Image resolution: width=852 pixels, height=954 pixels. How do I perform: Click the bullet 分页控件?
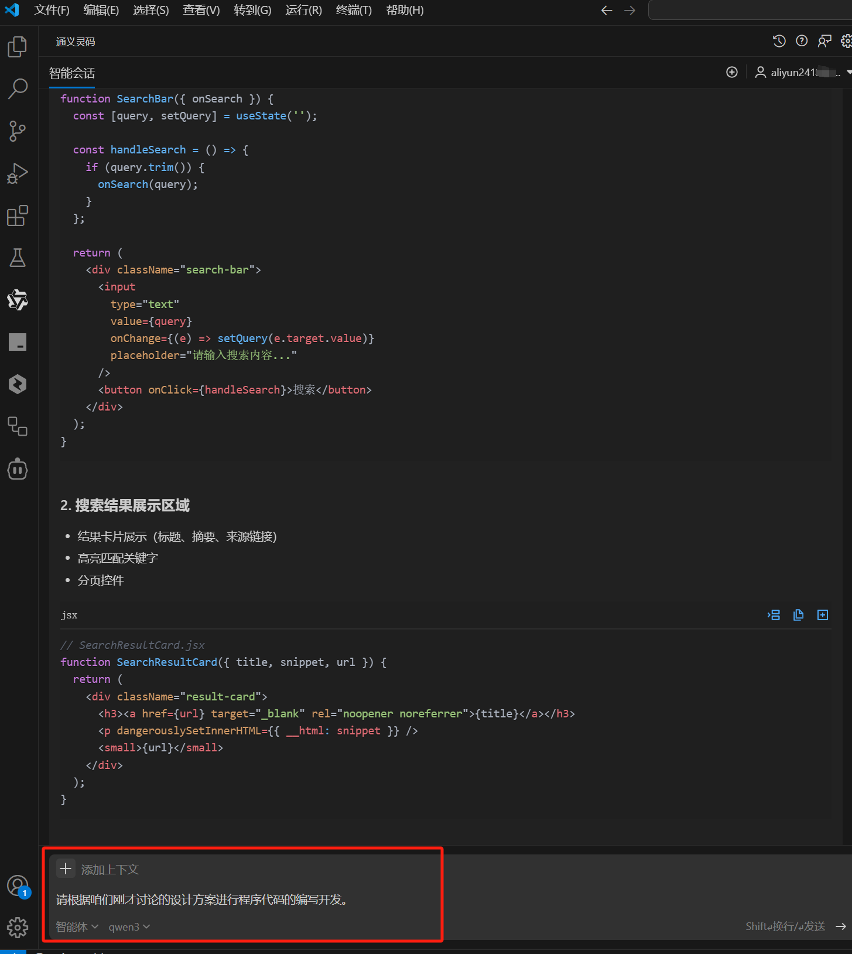tap(101, 580)
